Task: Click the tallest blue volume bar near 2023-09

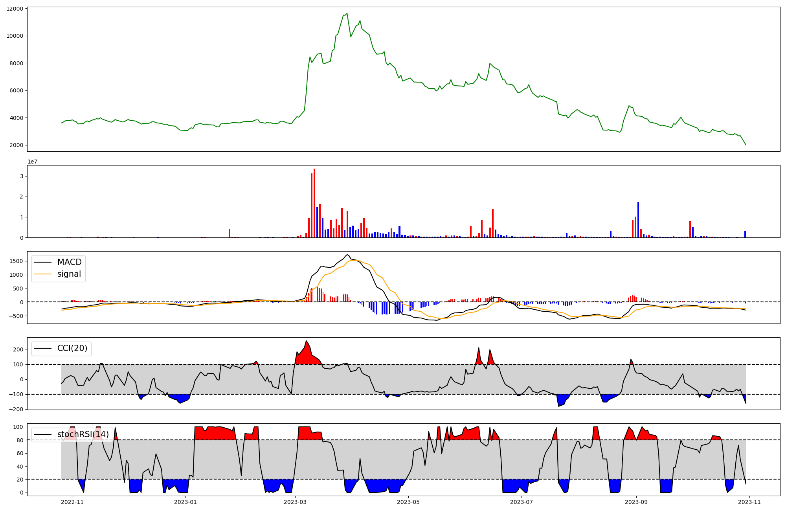Action: coord(638,219)
